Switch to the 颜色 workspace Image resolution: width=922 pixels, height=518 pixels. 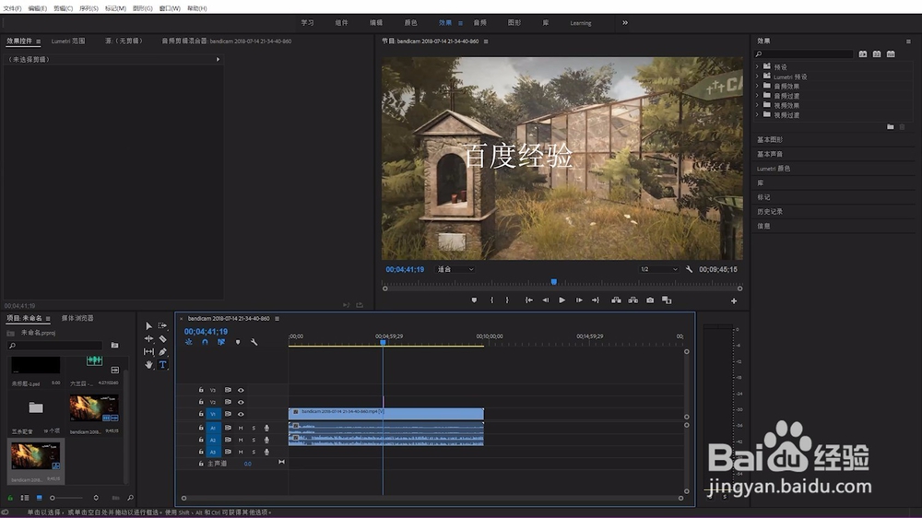(x=410, y=23)
